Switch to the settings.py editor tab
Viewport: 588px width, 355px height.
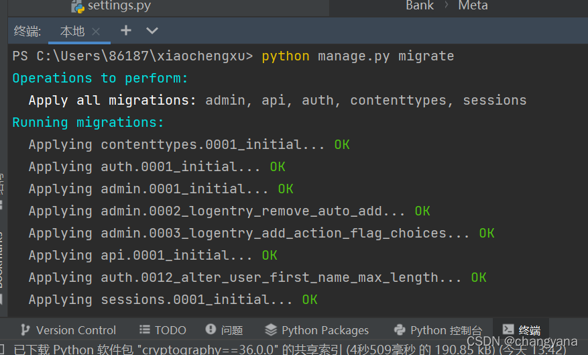point(119,5)
